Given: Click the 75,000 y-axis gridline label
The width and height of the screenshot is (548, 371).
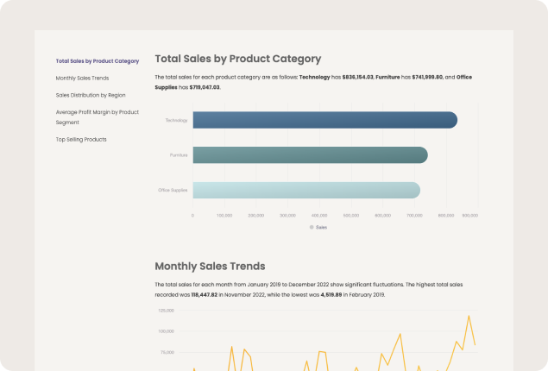Looking at the screenshot, I should pyautogui.click(x=167, y=352).
